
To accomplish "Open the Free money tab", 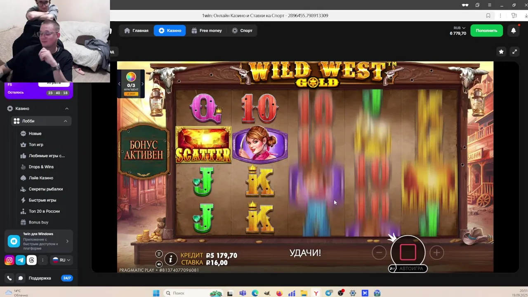I will point(206,31).
